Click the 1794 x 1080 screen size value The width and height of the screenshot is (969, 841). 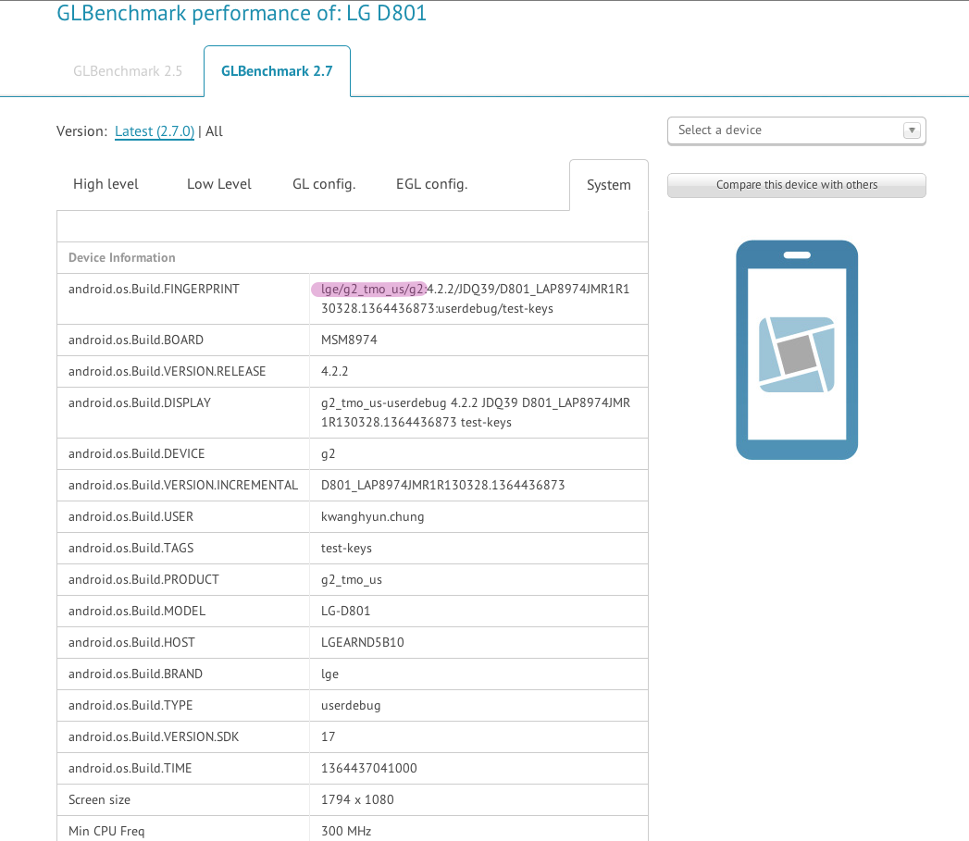(357, 800)
